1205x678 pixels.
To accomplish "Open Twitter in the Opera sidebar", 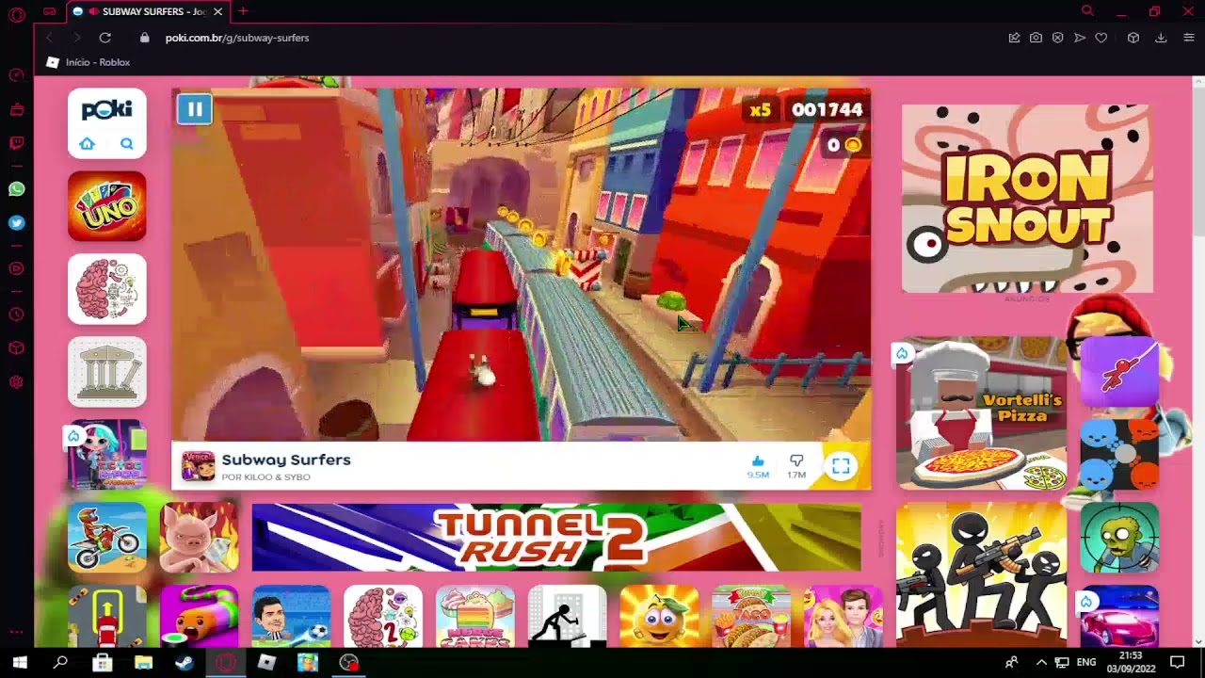I will (16, 223).
